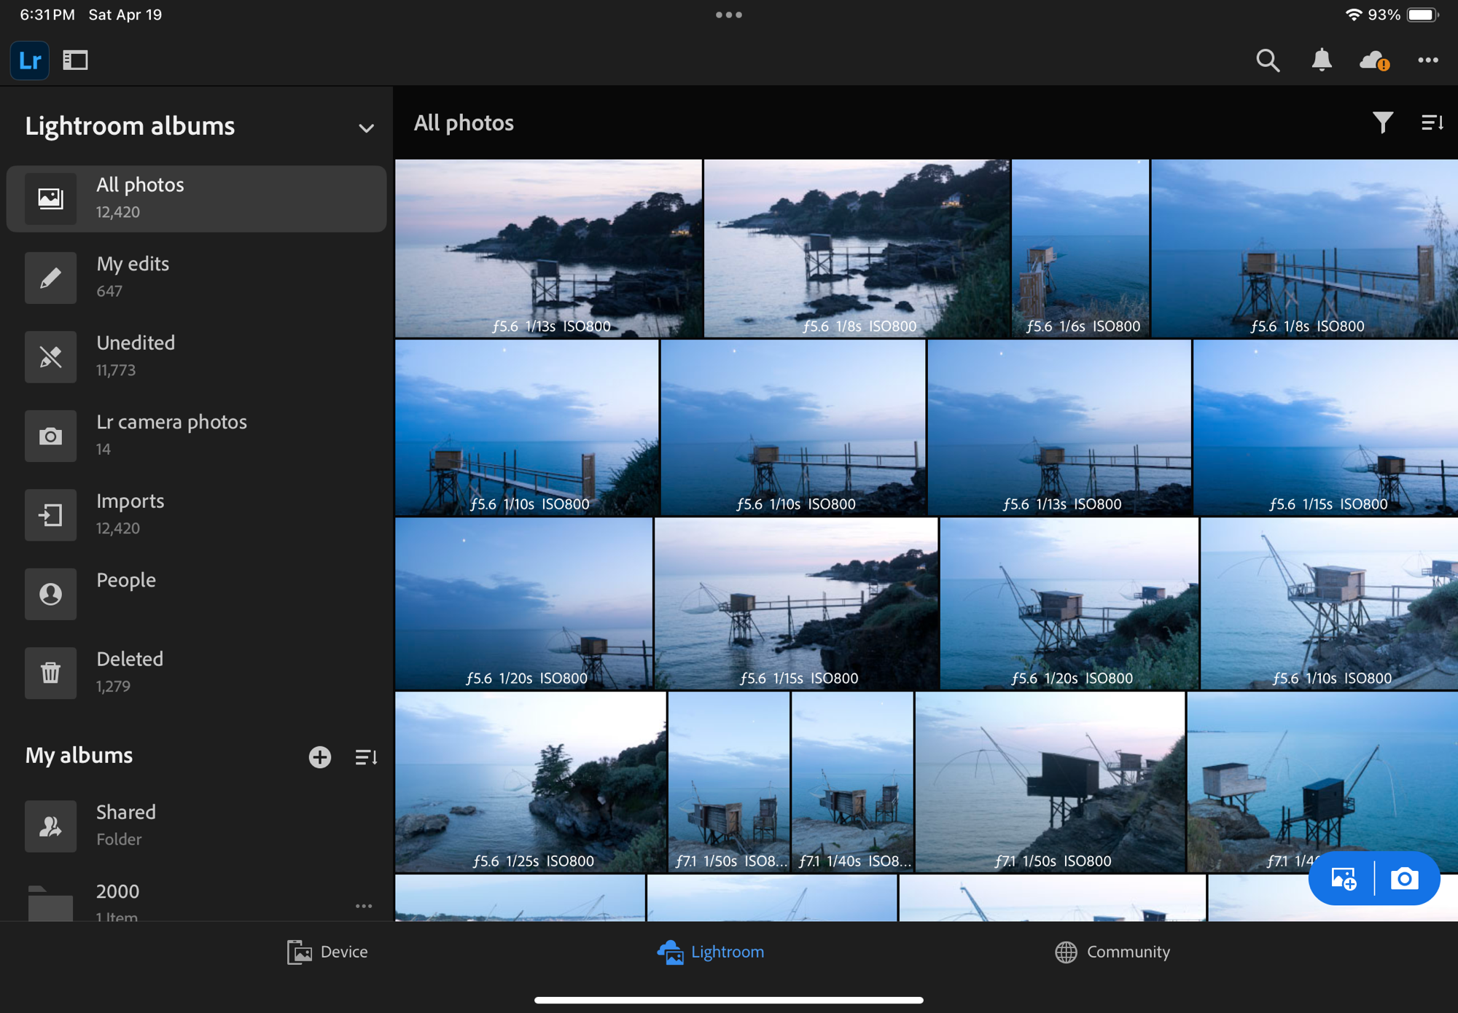
Task: Open the top-right more options ellipsis
Action: tap(1427, 60)
